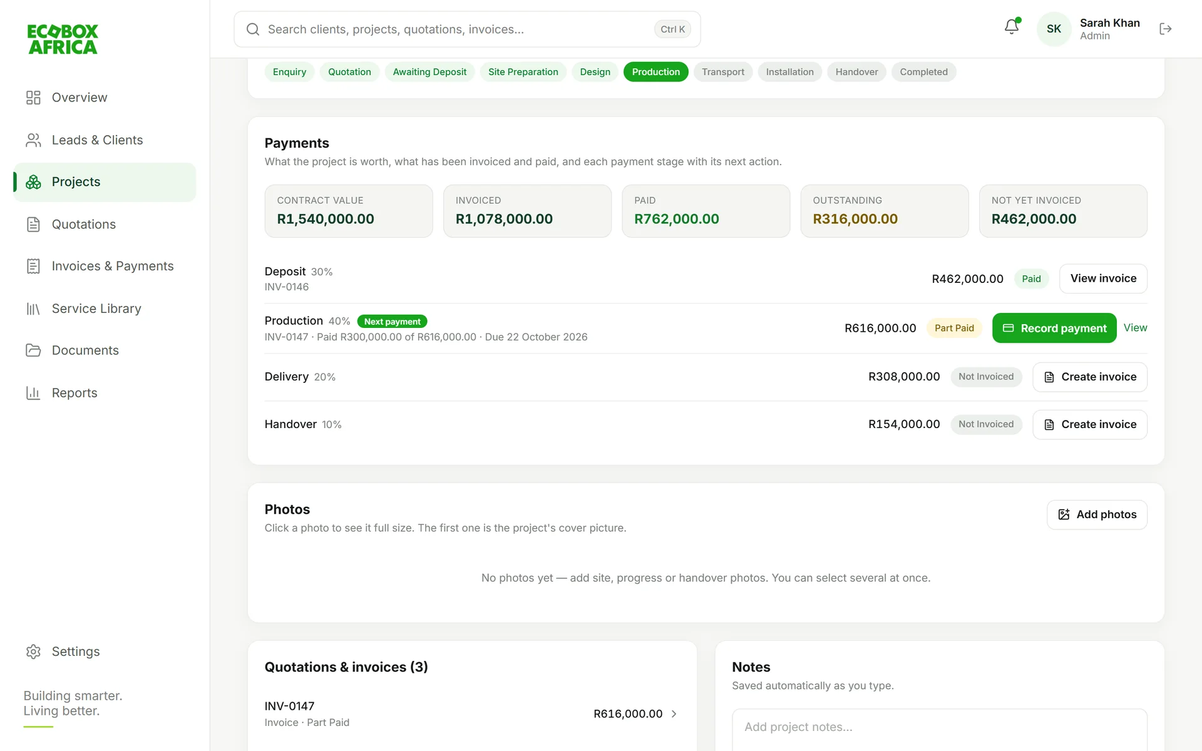Open Invoices & Payments section
The width and height of the screenshot is (1202, 751).
click(x=105, y=267)
